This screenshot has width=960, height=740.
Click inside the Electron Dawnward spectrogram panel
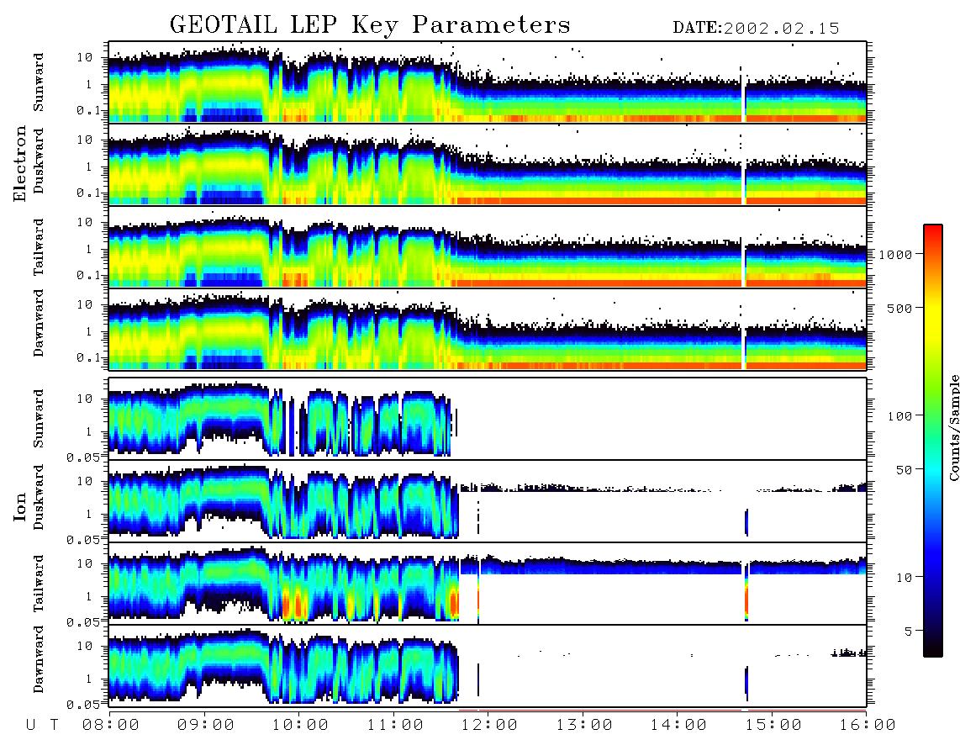(488, 330)
